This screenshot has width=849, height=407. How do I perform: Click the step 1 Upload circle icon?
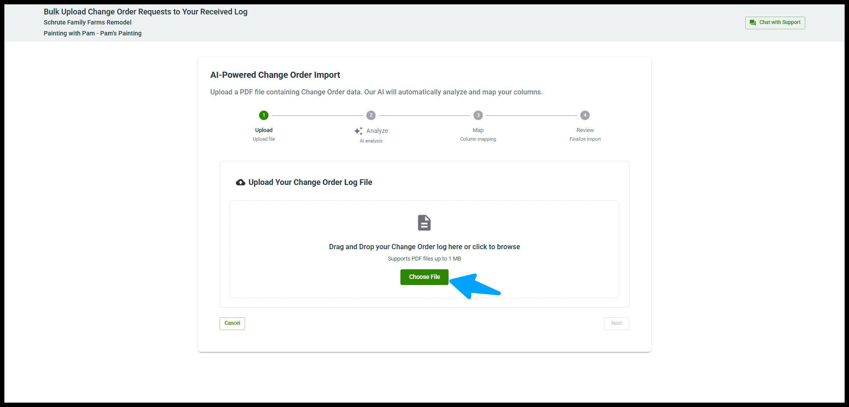(x=263, y=115)
